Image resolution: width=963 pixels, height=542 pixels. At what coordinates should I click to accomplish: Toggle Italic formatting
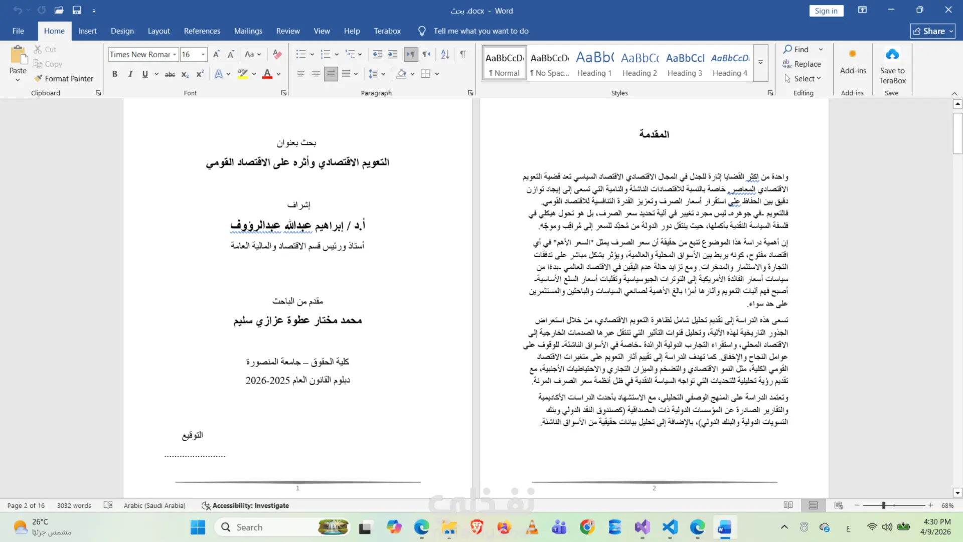click(130, 74)
